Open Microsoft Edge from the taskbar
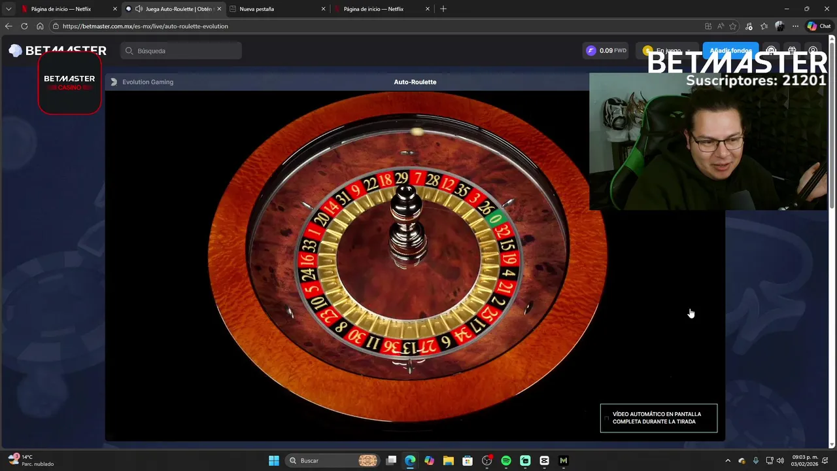The width and height of the screenshot is (837, 471). tap(410, 461)
